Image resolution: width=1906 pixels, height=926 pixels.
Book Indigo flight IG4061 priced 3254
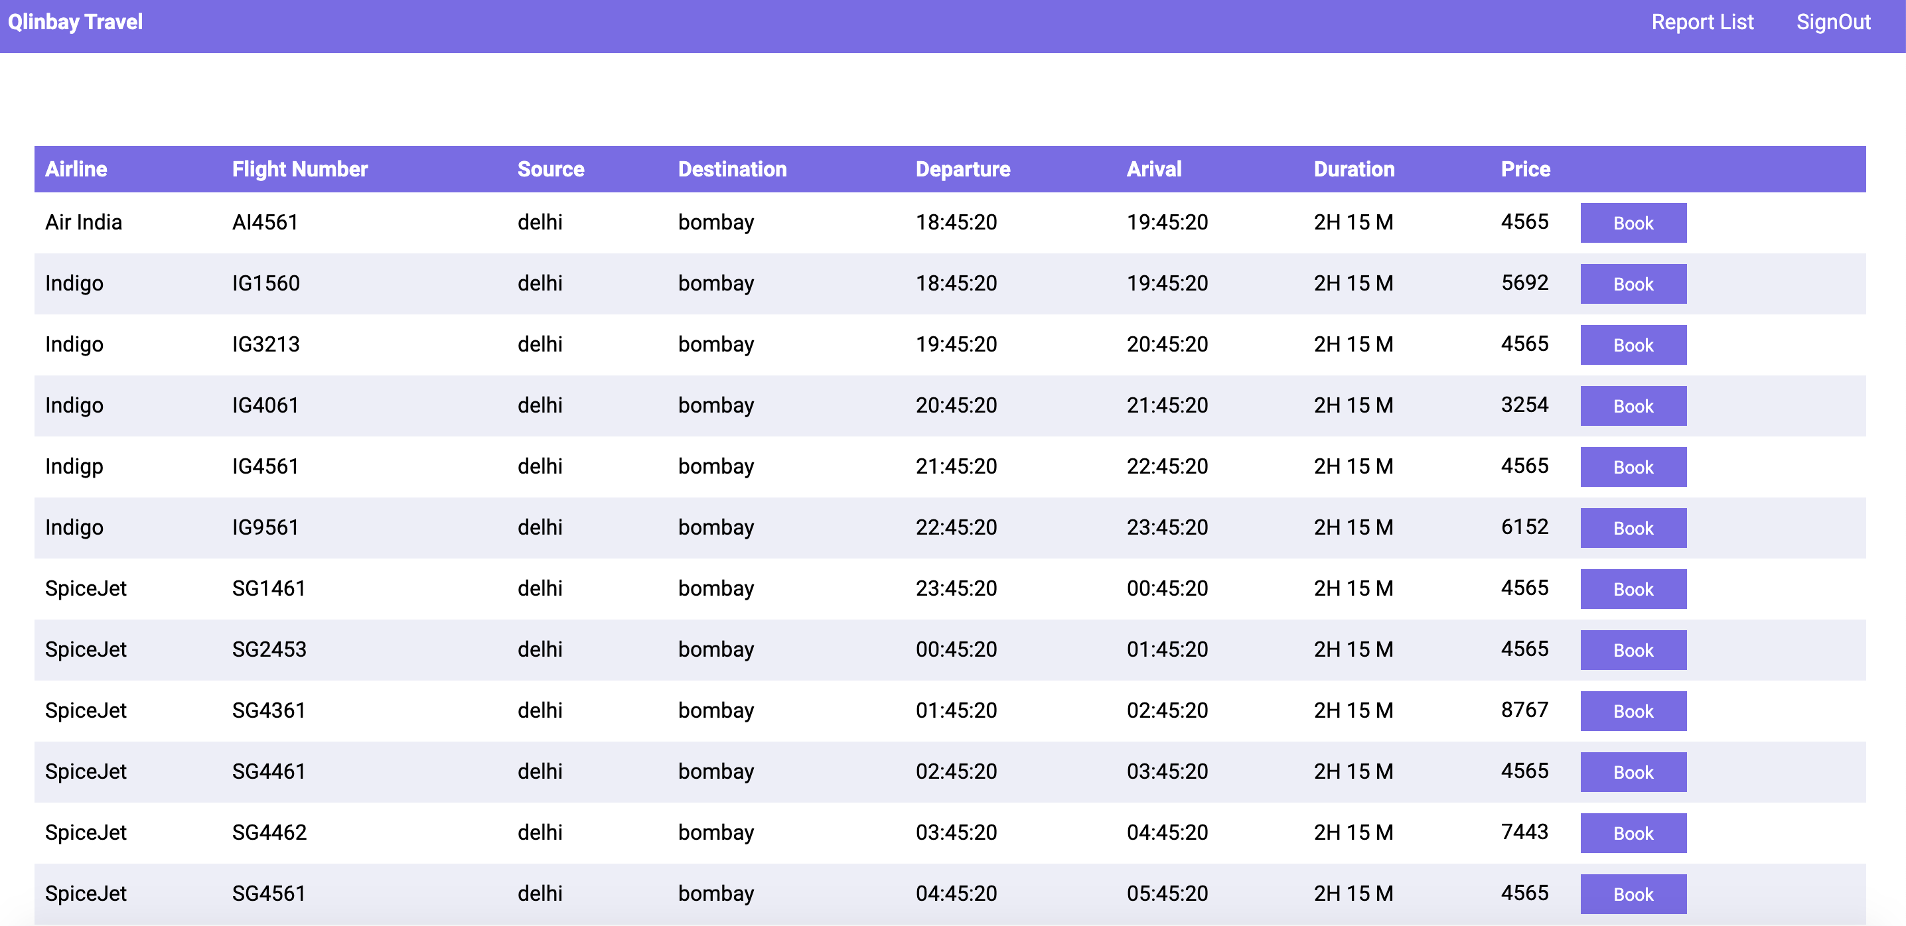pyautogui.click(x=1633, y=406)
